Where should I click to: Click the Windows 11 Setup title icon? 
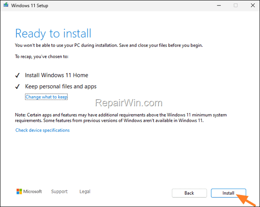pyautogui.click(x=6, y=5)
